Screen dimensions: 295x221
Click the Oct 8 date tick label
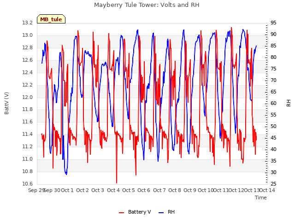pyautogui.click(x=175, y=190)
